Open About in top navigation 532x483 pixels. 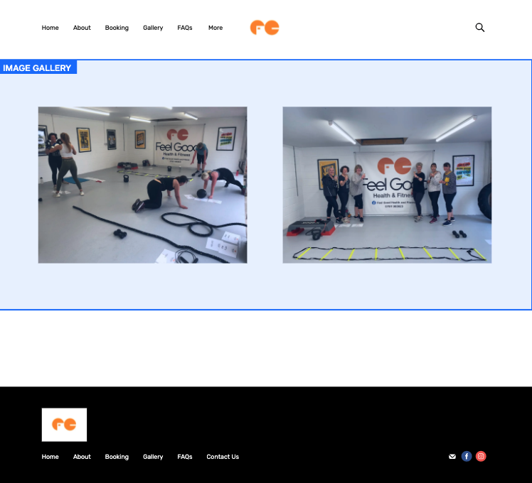click(x=82, y=28)
